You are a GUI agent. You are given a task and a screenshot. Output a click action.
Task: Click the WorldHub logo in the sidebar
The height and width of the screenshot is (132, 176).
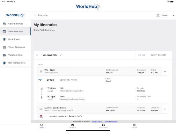coord(16,16)
